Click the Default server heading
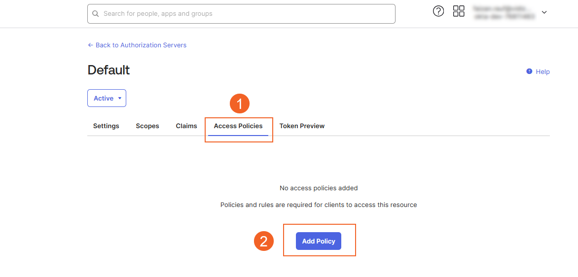The width and height of the screenshot is (578, 277). click(x=108, y=70)
